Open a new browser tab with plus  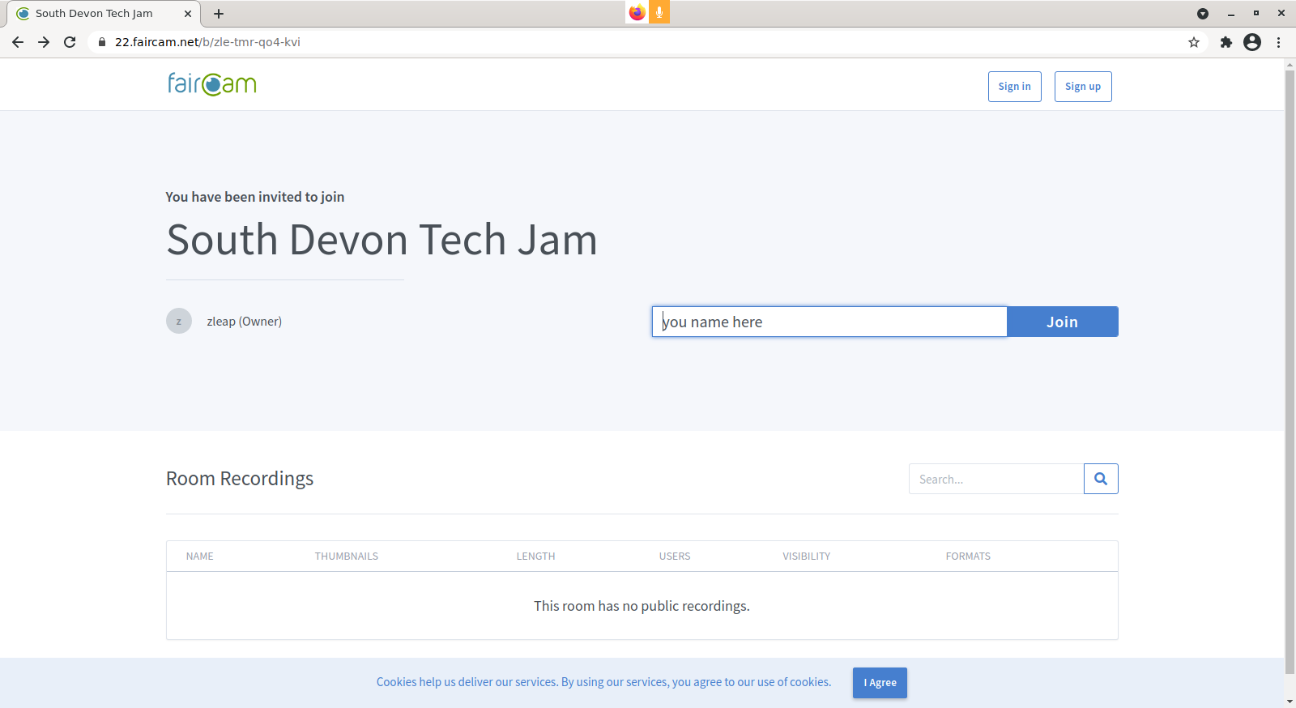click(219, 14)
